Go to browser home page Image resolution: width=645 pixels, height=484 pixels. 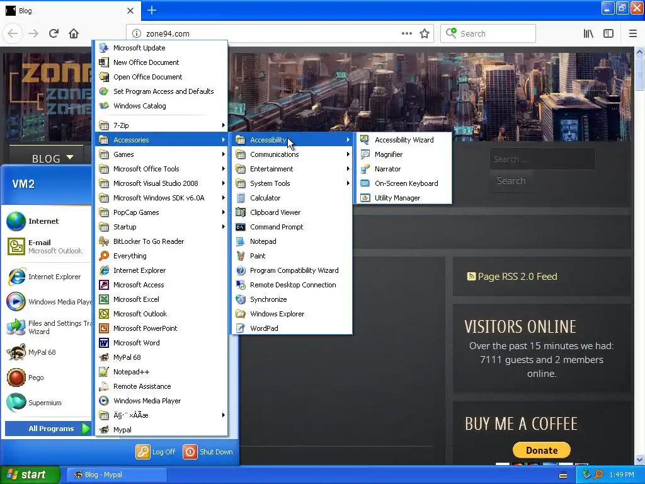pyautogui.click(x=74, y=33)
